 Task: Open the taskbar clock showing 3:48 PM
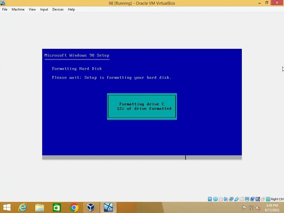click(272, 207)
